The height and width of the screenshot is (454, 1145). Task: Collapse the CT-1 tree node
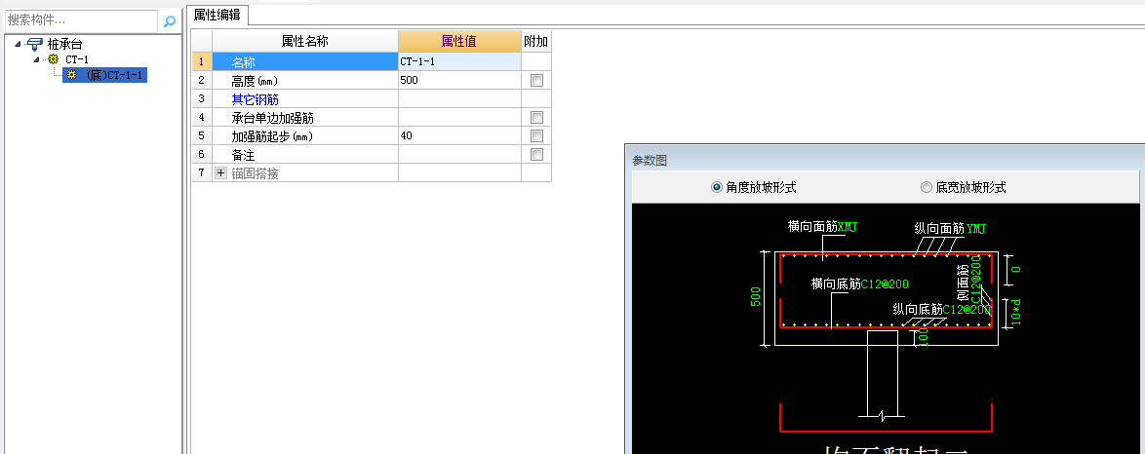click(x=36, y=59)
